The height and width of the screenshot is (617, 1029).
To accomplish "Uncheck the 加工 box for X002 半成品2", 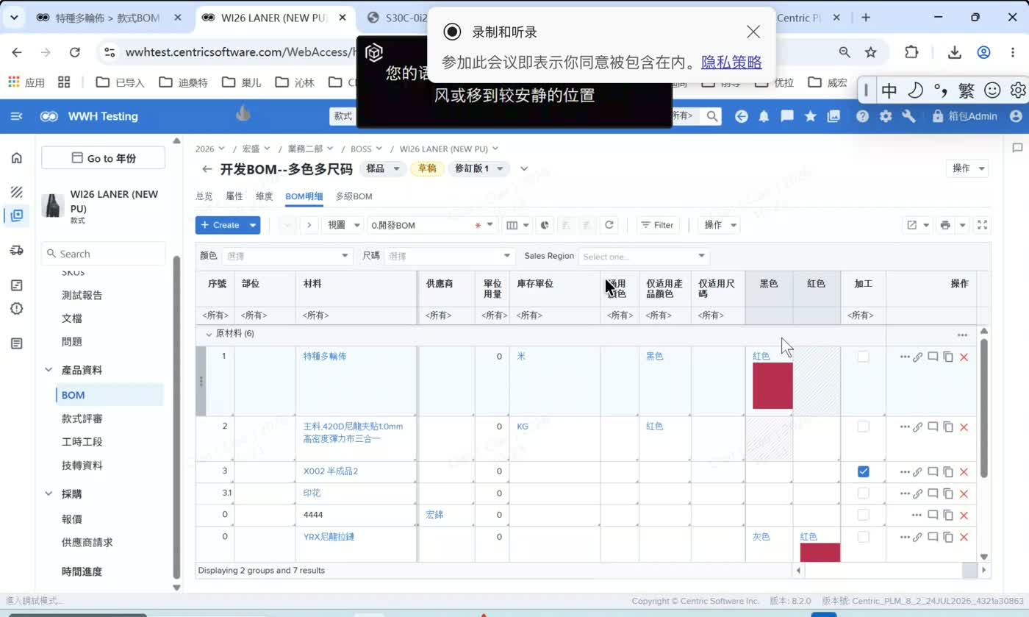I will (x=864, y=471).
